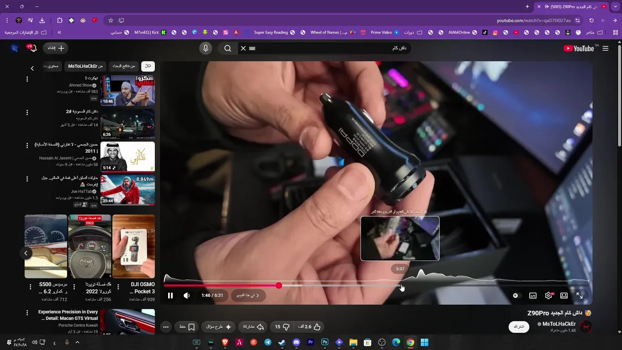
Task: Click the chips row navigation arrow
Action: [x=32, y=68]
